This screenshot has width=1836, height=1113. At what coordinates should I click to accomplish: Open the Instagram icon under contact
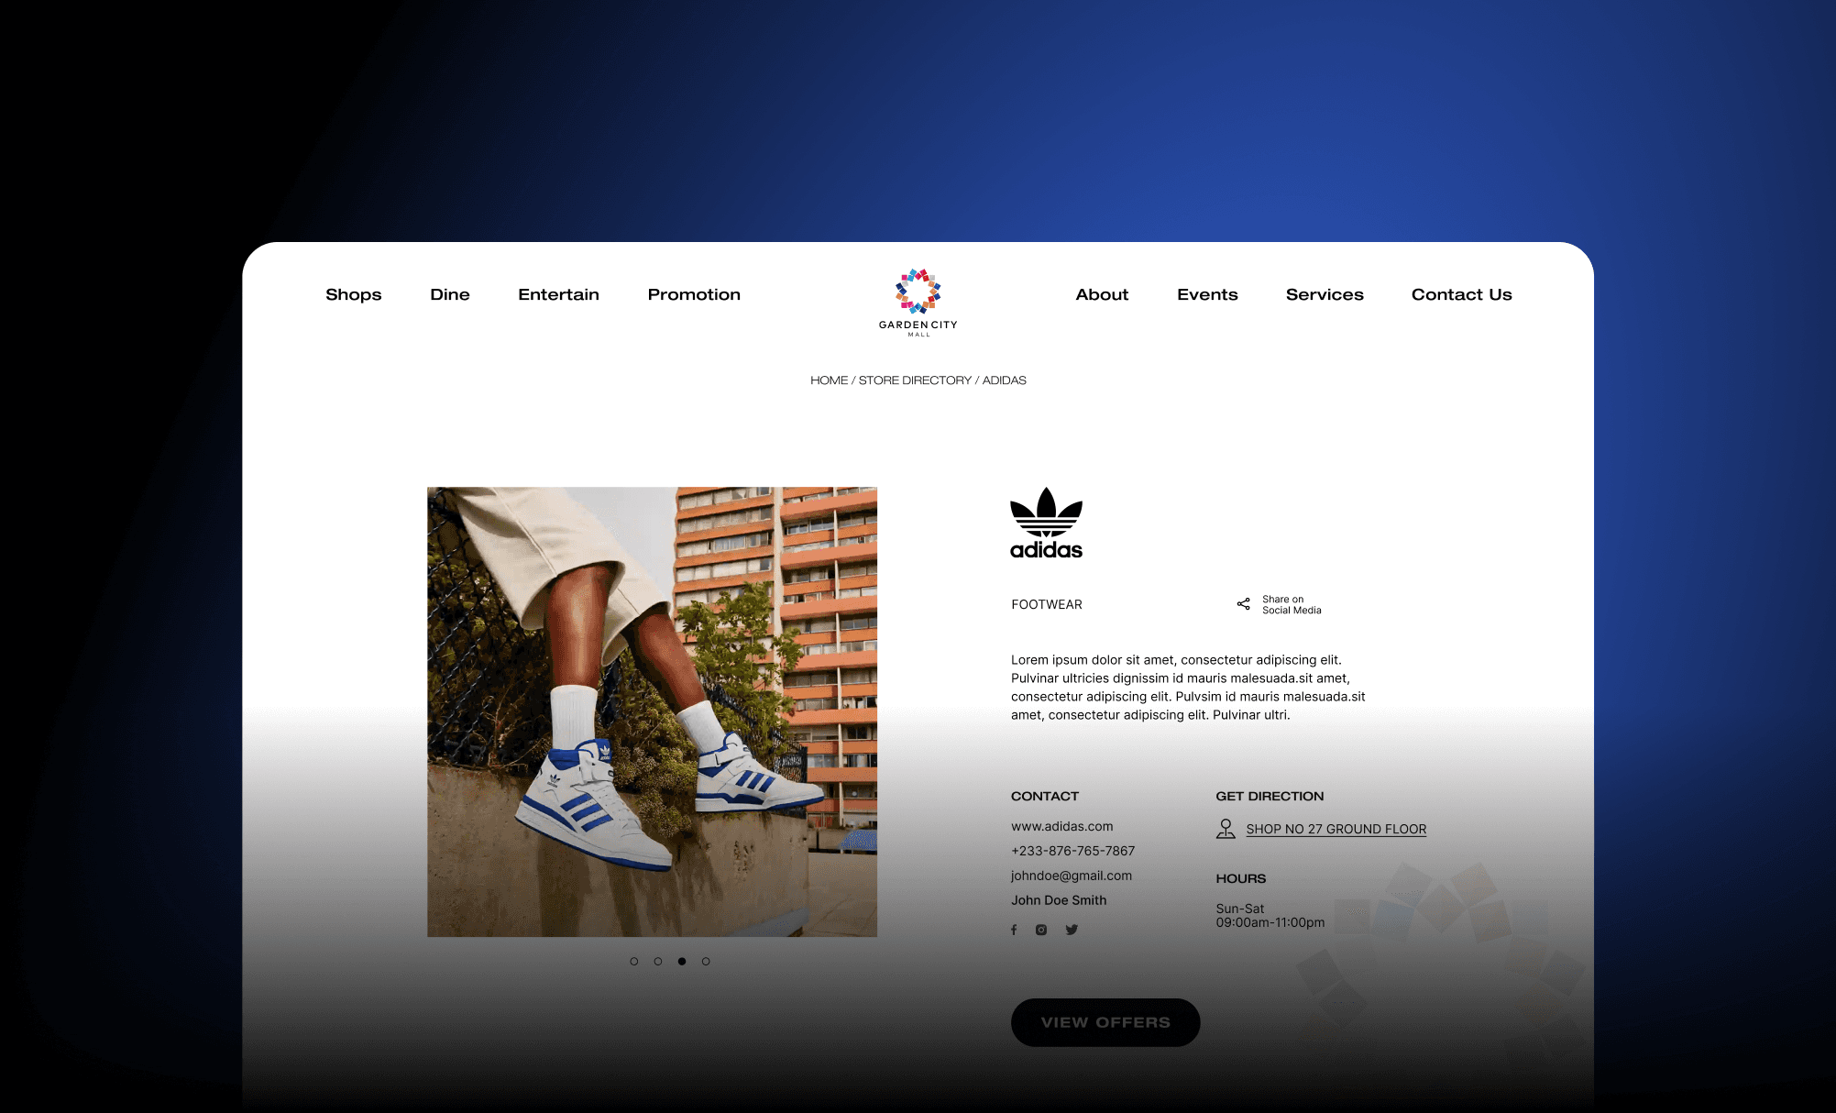(1041, 930)
